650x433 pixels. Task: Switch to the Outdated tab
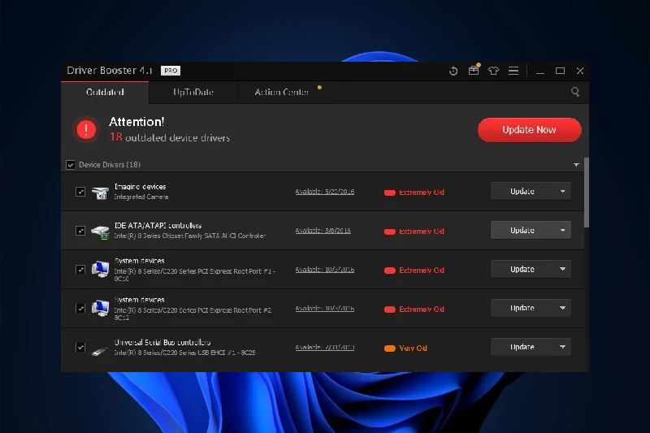point(105,92)
